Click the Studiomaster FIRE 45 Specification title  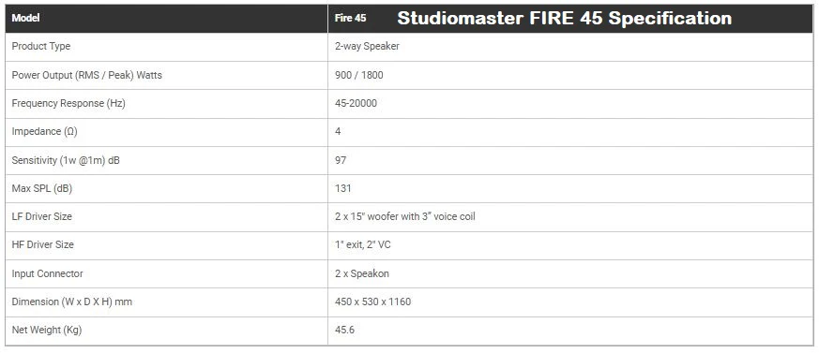564,18
